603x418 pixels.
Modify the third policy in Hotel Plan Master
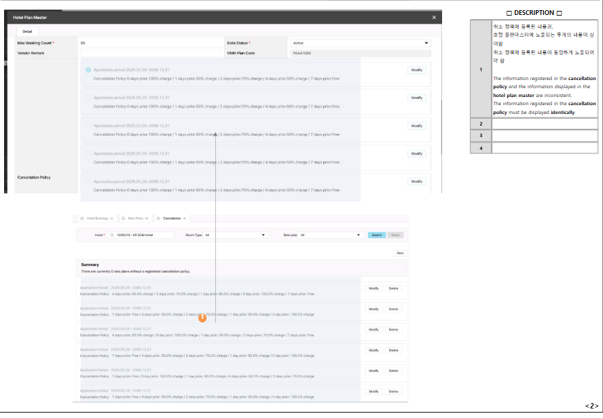point(417,126)
